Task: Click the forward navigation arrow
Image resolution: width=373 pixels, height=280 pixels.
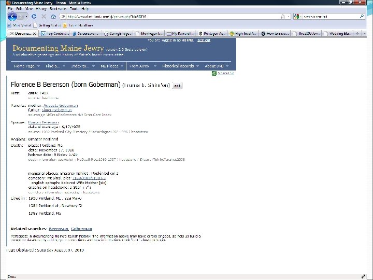Action: pyautogui.click(x=21, y=17)
